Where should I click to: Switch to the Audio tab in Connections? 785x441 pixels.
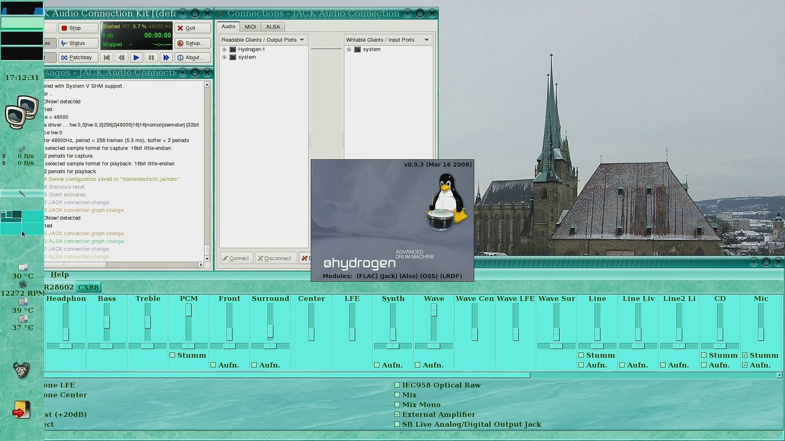[x=228, y=26]
